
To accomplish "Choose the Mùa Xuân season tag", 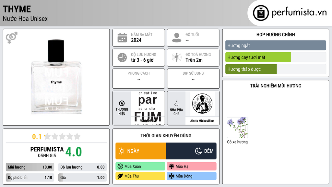I will point(140,167).
